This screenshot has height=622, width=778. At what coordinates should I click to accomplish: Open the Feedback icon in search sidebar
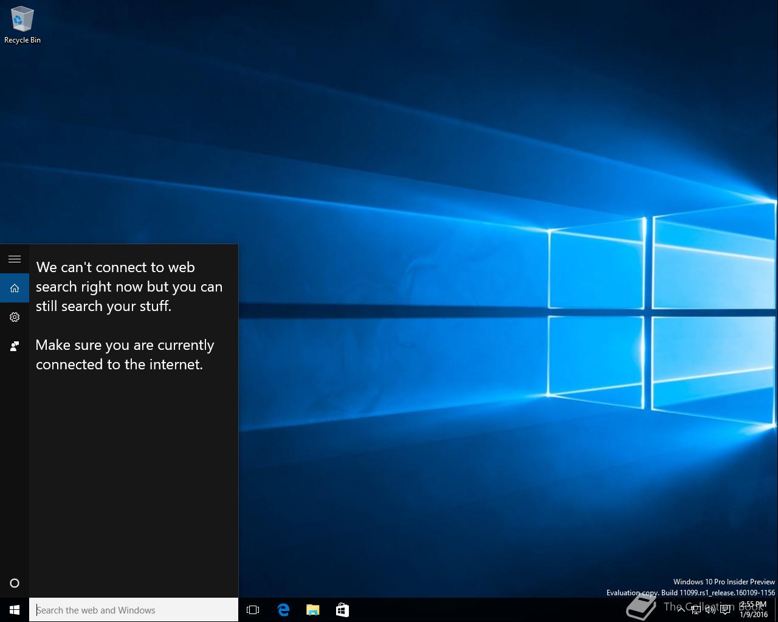click(x=15, y=346)
